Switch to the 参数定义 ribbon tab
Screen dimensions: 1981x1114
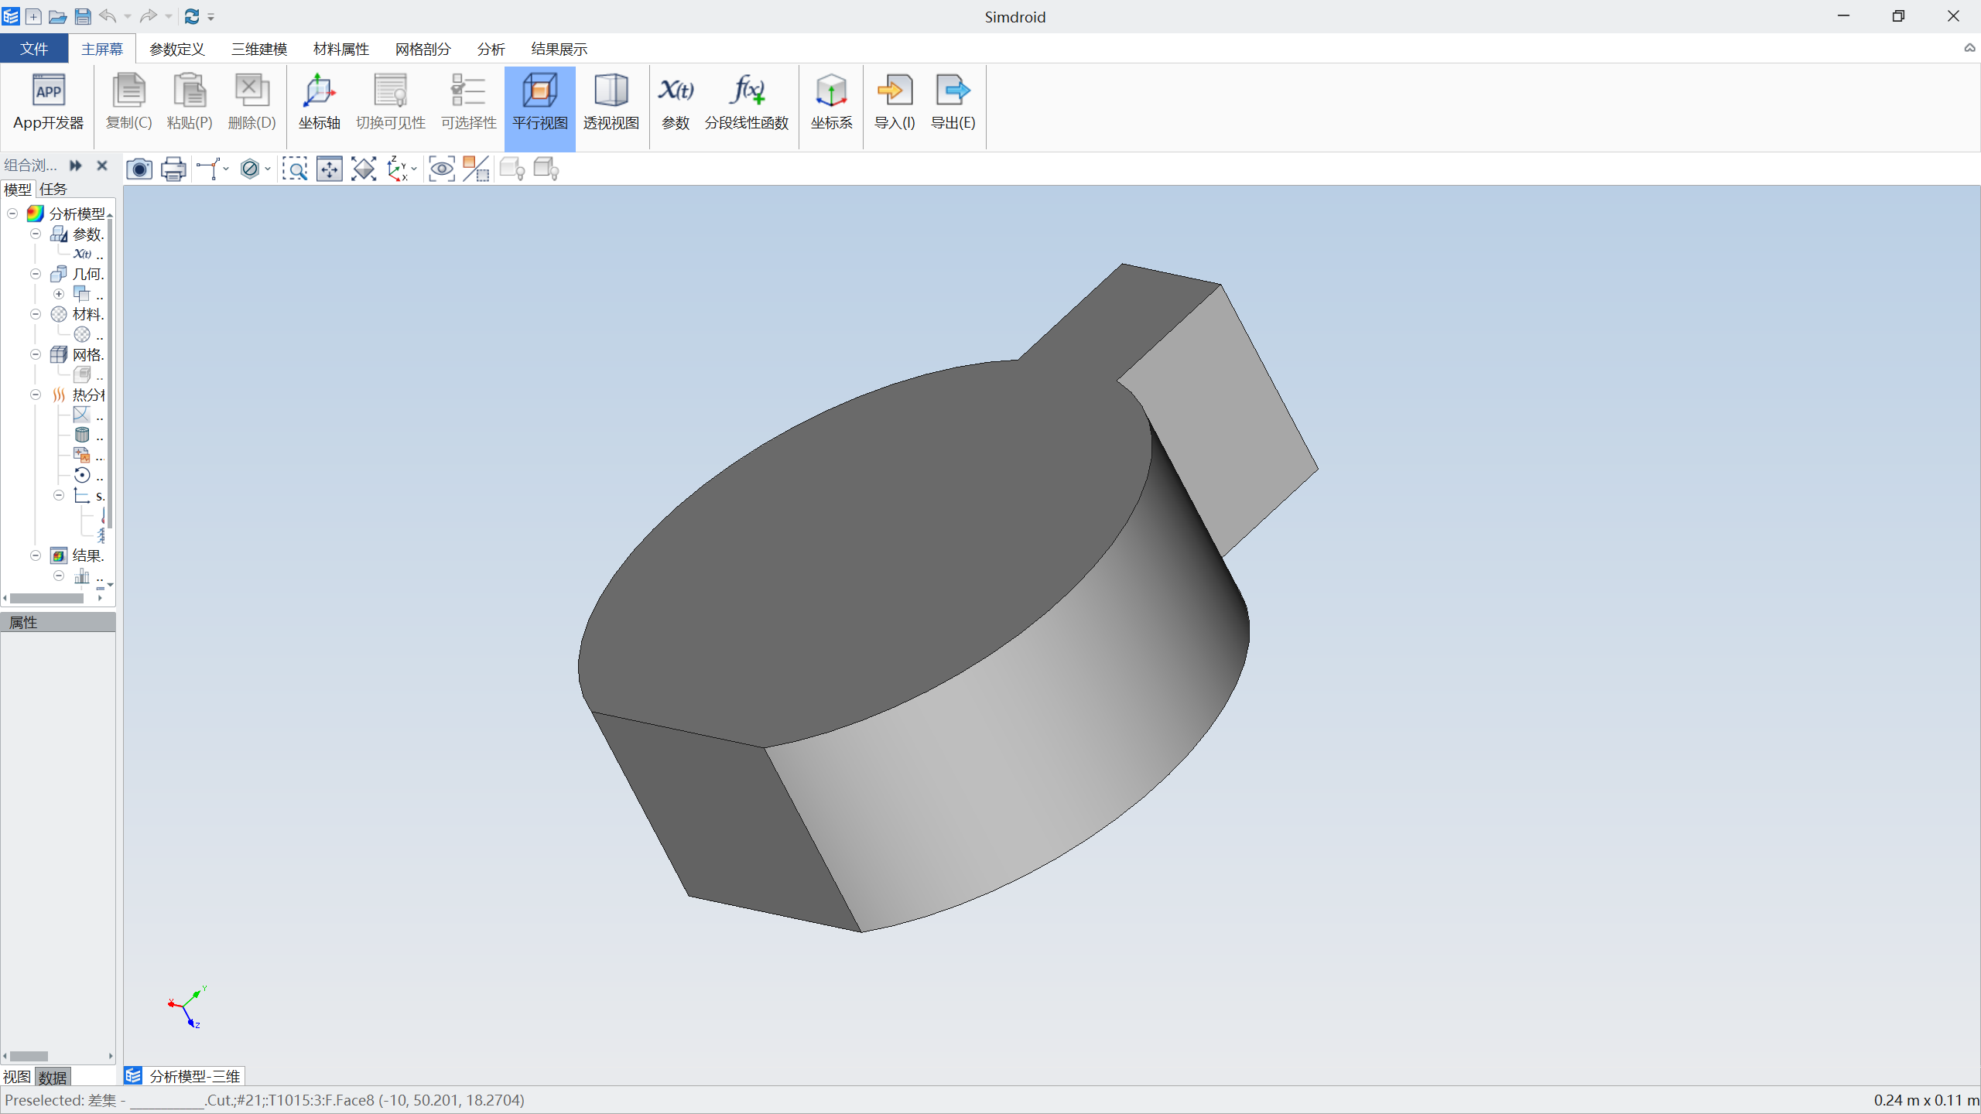176,49
